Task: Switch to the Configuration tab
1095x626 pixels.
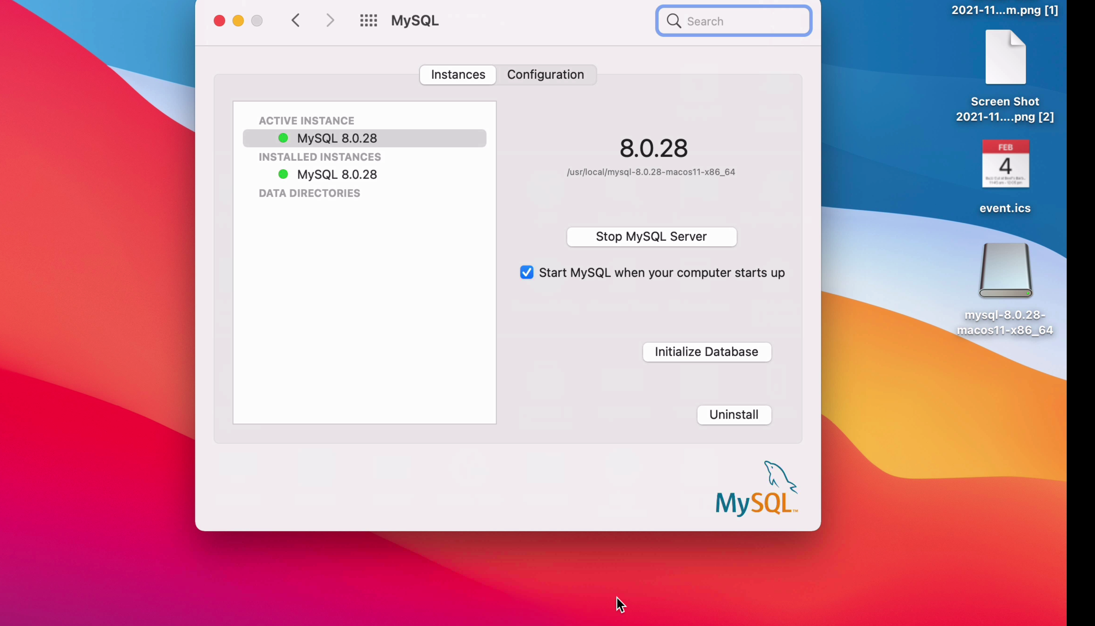Action: click(x=545, y=75)
